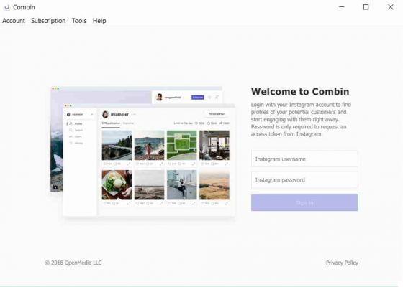Click the Welcome to Combin heading

coord(300,92)
